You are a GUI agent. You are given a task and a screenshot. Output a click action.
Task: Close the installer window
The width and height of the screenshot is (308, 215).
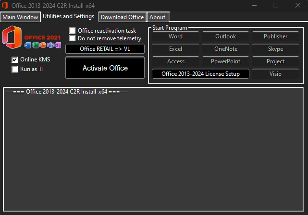coord(298,5)
